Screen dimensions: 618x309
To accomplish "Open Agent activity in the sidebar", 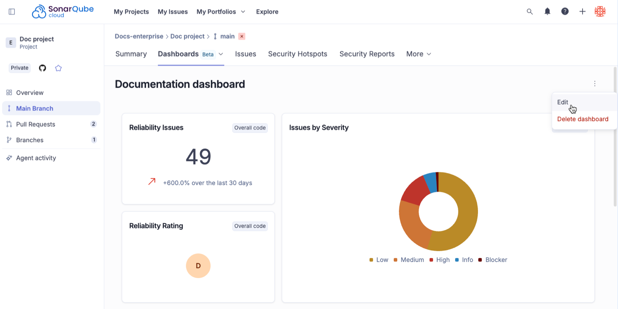I will coord(36,158).
